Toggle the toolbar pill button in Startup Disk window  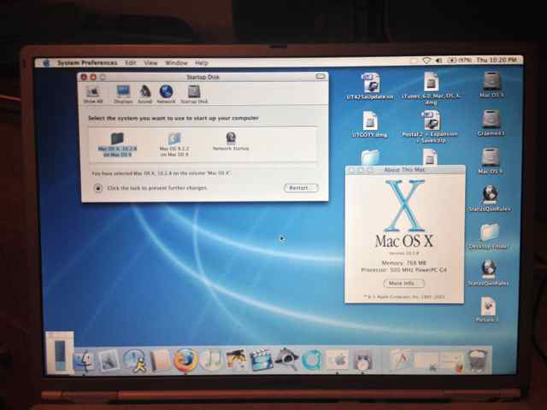pos(320,76)
